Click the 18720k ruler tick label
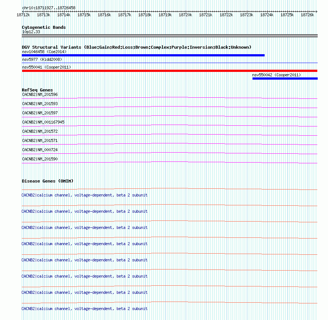This screenshot has width=328, height=320. coord(185,15)
